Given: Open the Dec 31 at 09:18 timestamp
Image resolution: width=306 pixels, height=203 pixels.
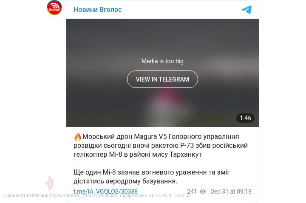Looking at the screenshot, I should 231,192.
